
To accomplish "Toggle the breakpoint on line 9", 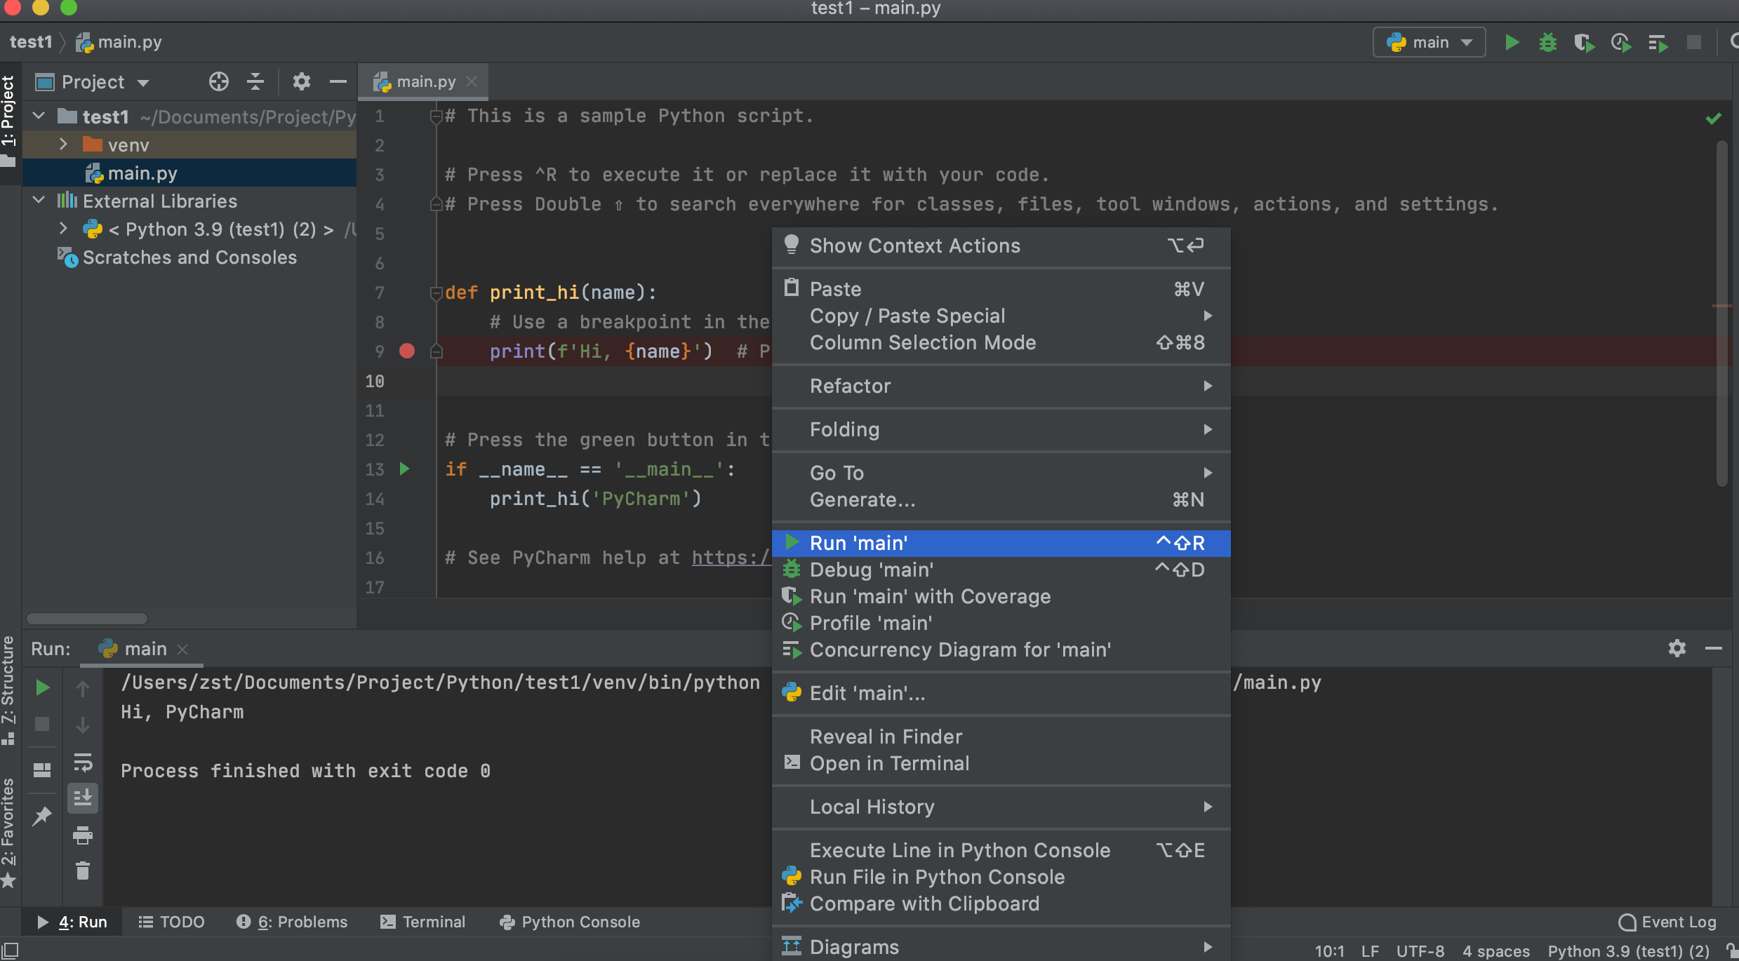I will coord(407,351).
